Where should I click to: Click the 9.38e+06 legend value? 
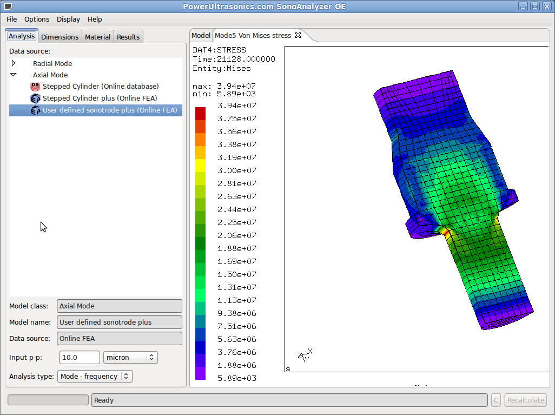(237, 313)
